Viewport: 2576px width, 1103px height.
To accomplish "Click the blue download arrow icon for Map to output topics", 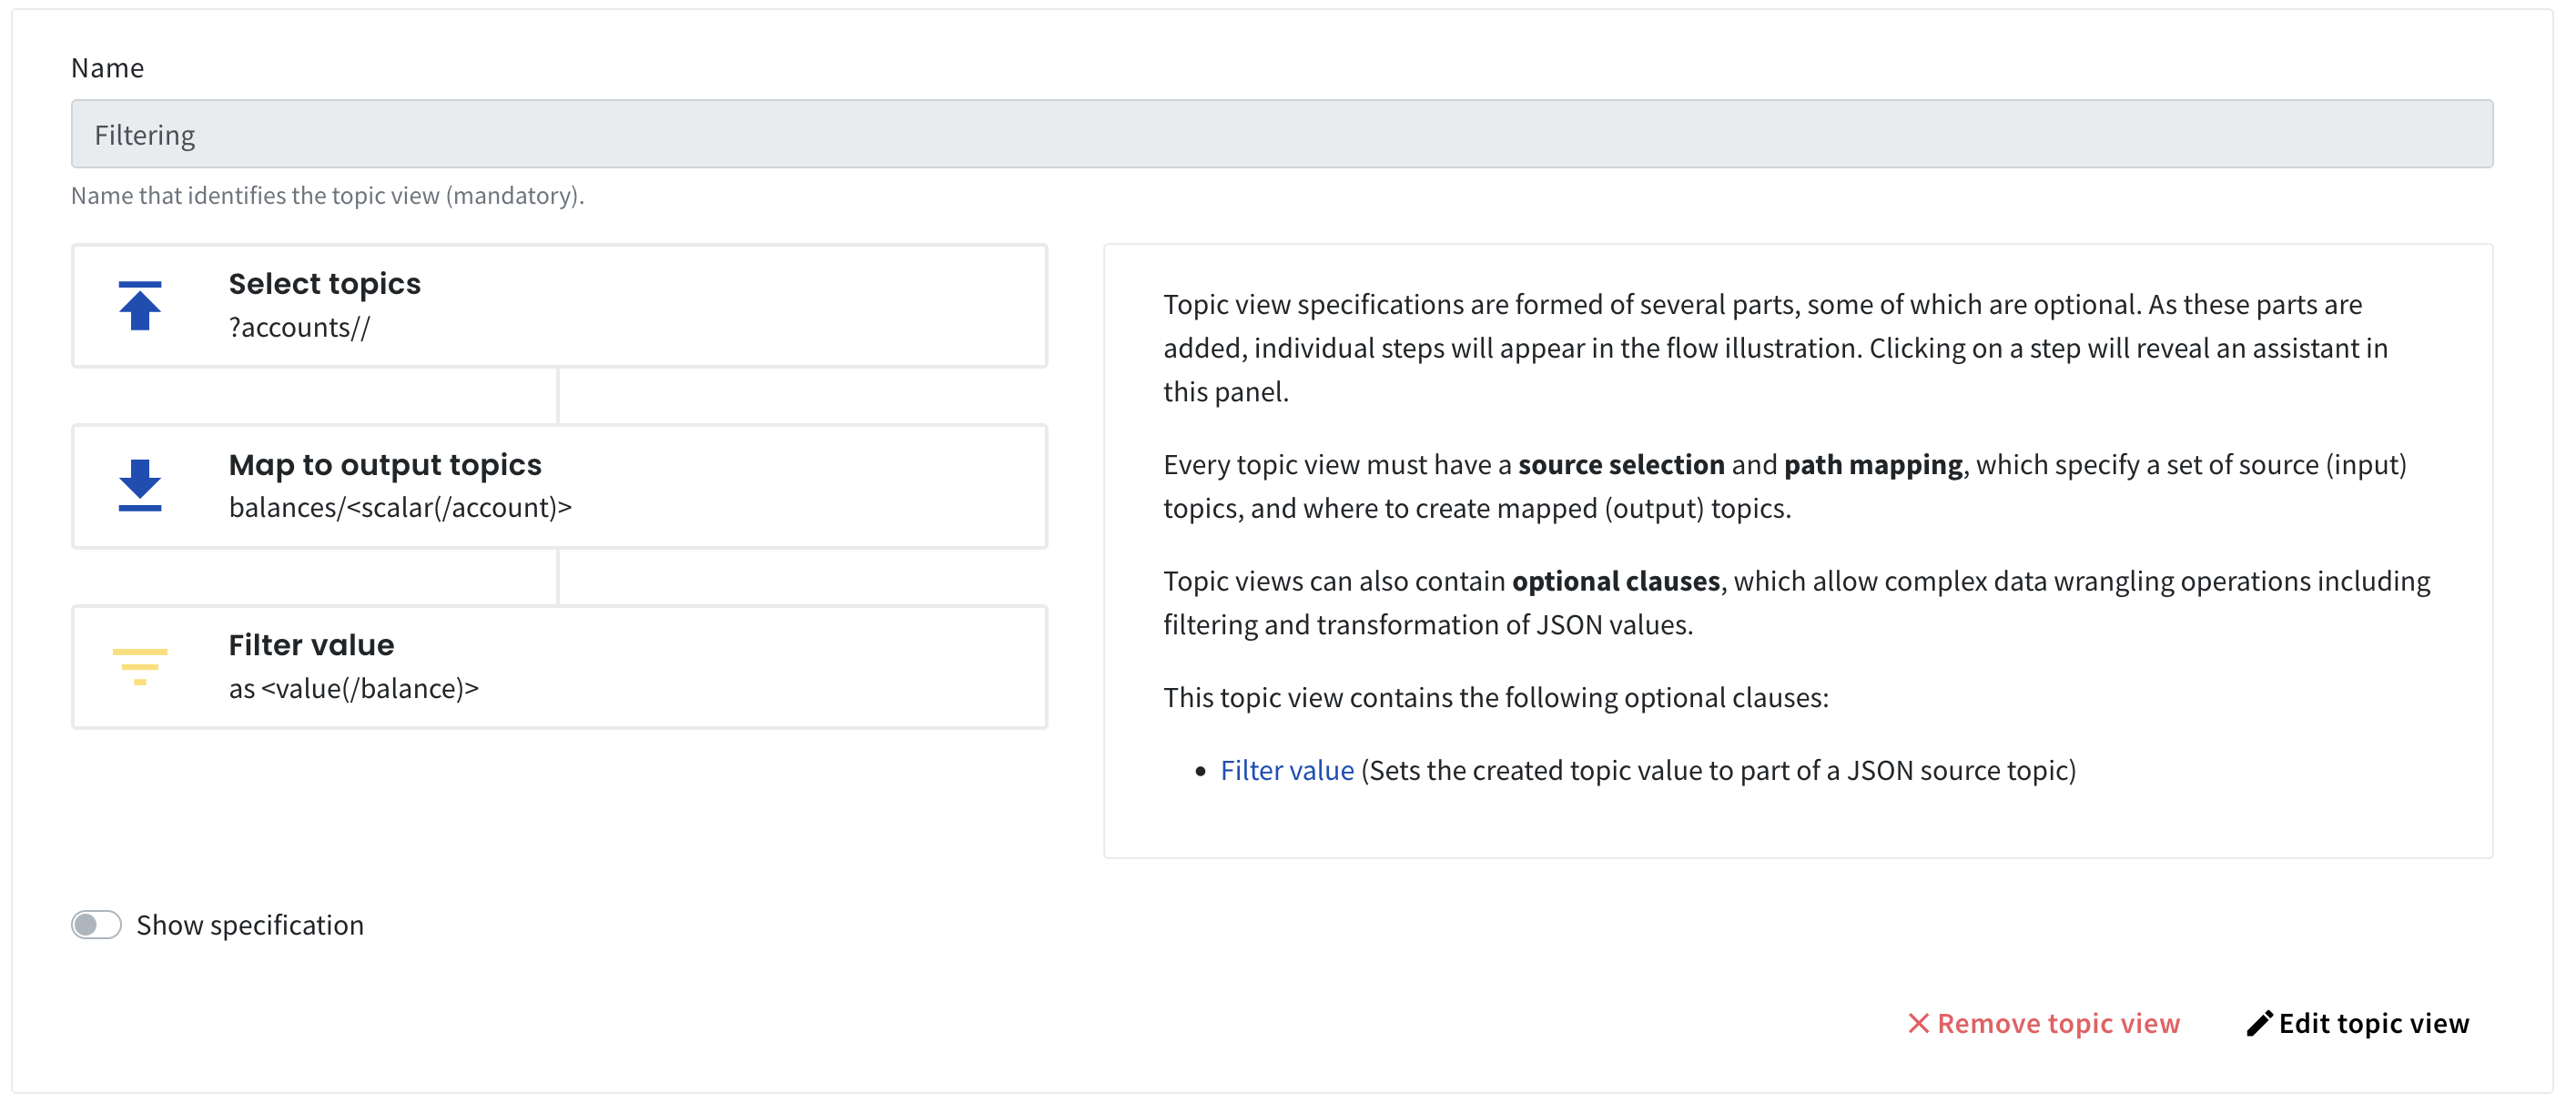I will click(140, 486).
